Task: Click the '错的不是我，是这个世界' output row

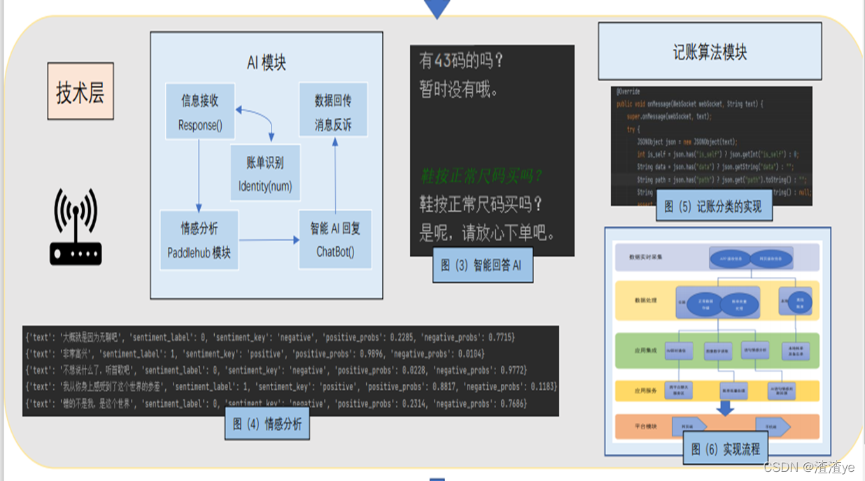Action: [x=276, y=403]
